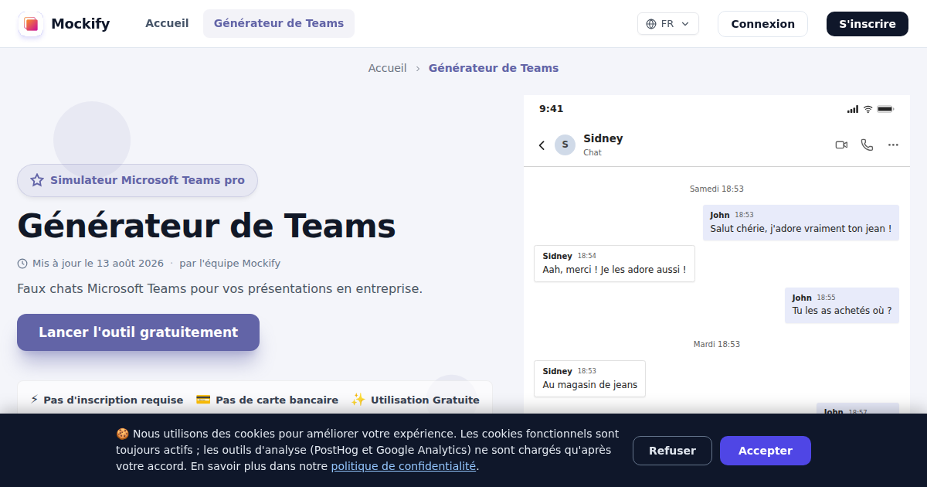Click the message 'Tu les as achetés où ?'
This screenshot has height=487, width=927.
[842, 305]
